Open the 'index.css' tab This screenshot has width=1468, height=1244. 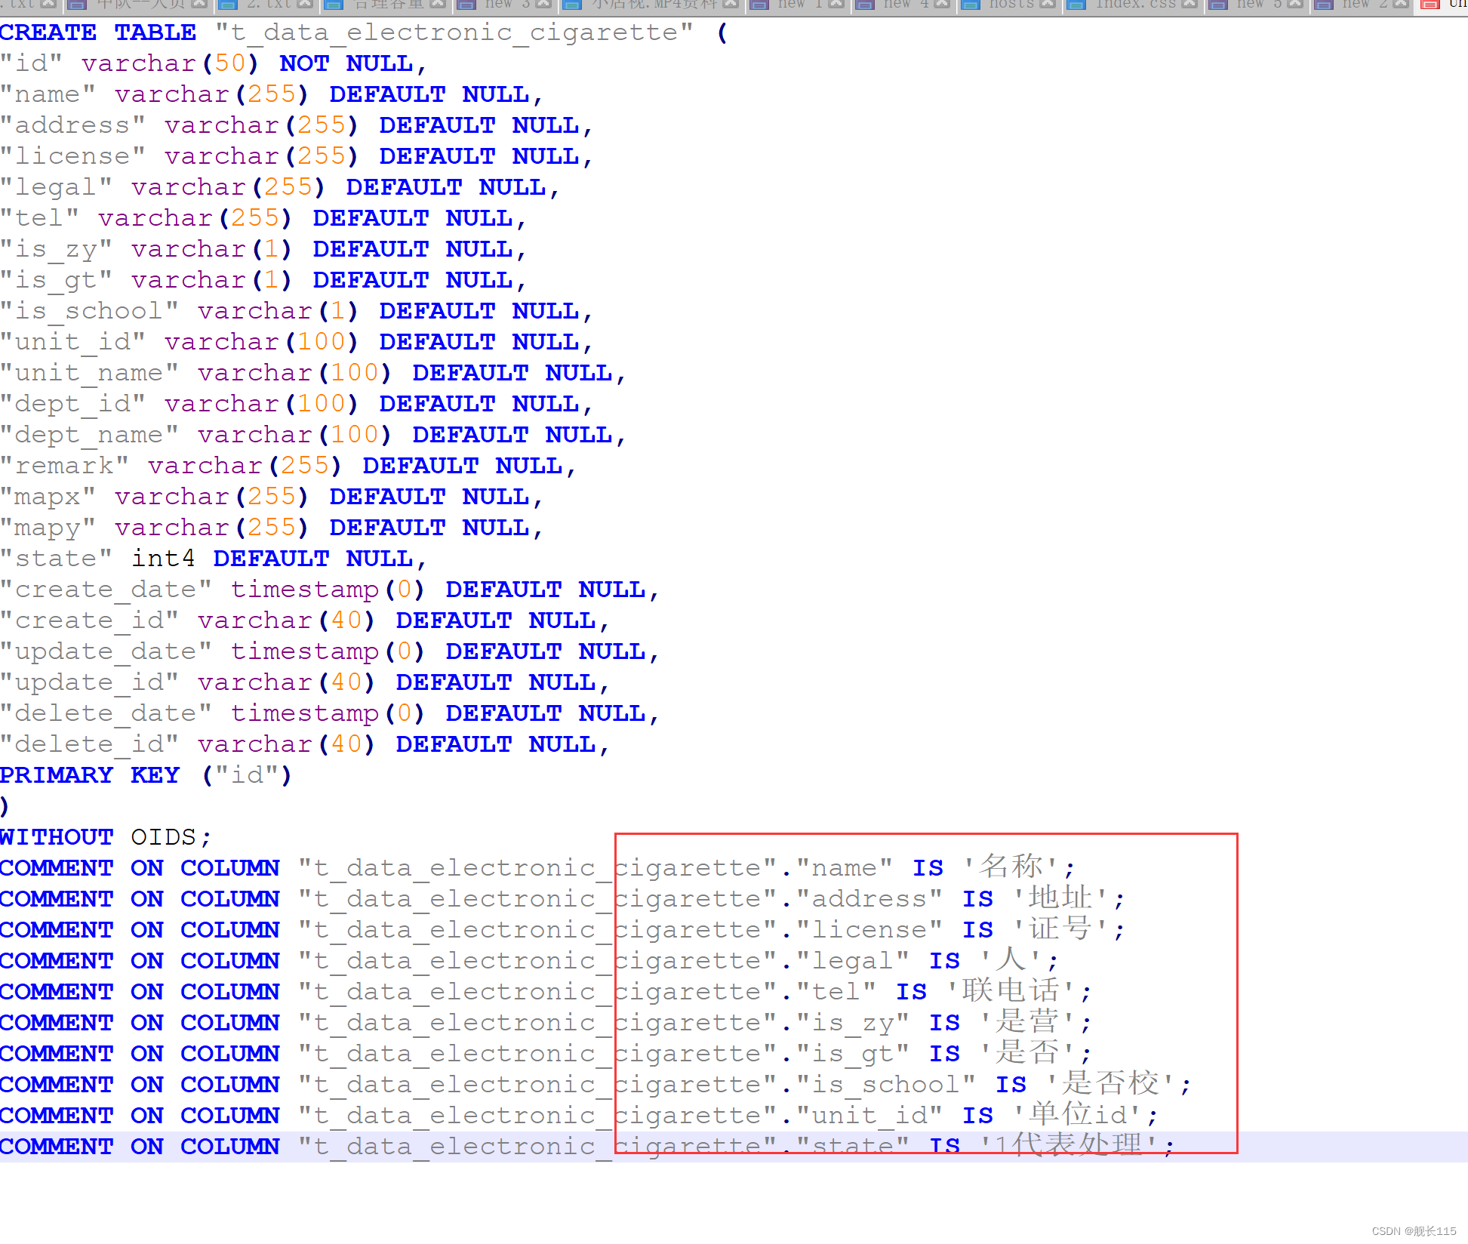[1136, 4]
